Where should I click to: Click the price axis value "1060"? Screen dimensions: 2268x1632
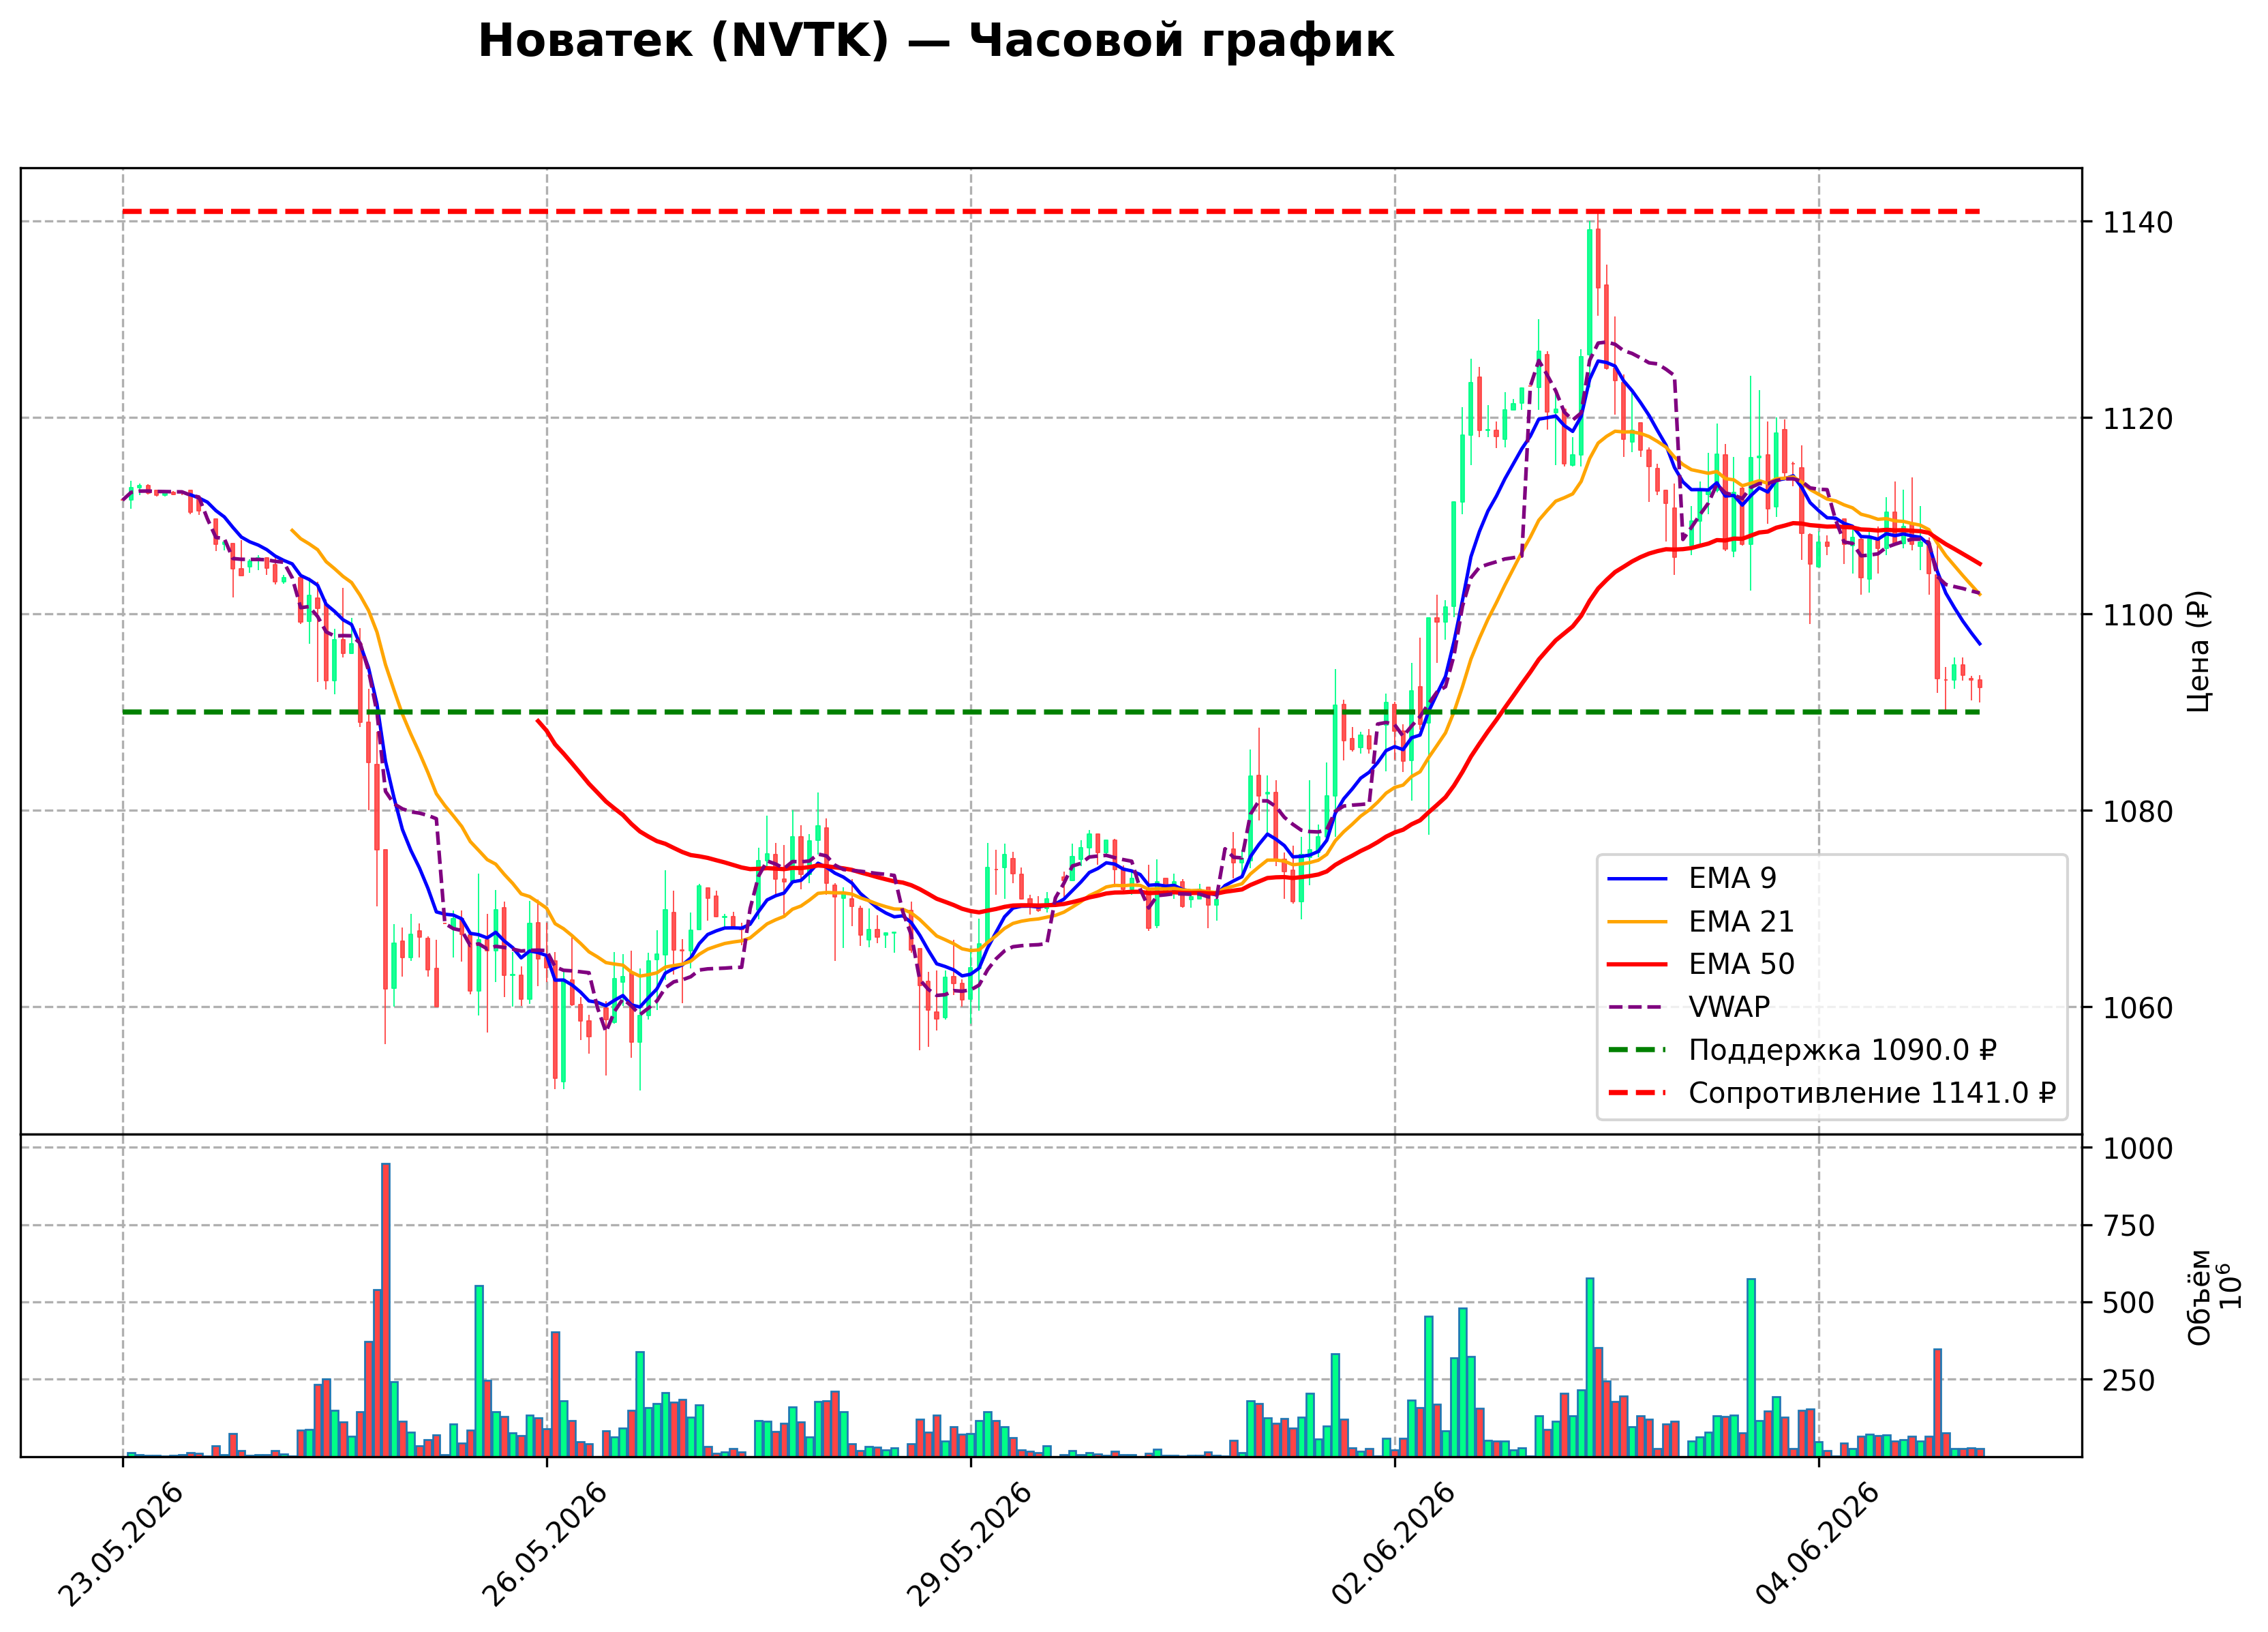pos(2138,1007)
